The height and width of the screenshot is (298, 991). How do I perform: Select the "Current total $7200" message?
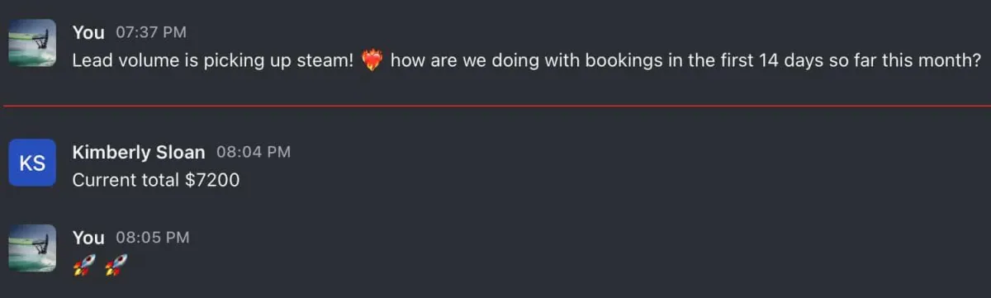[156, 179]
